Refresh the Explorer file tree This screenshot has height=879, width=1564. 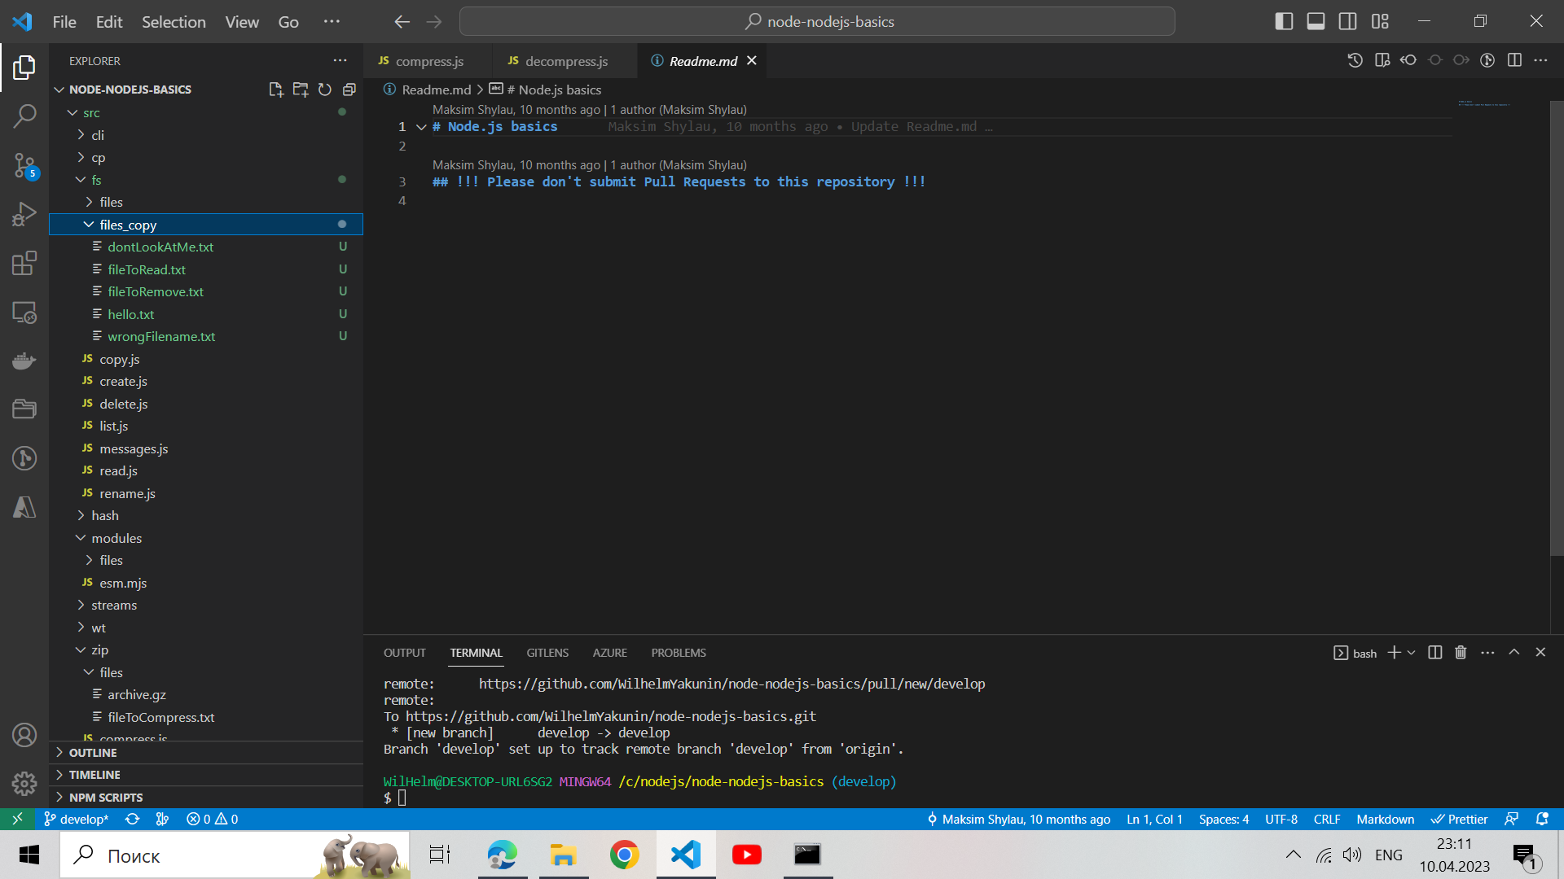point(325,90)
